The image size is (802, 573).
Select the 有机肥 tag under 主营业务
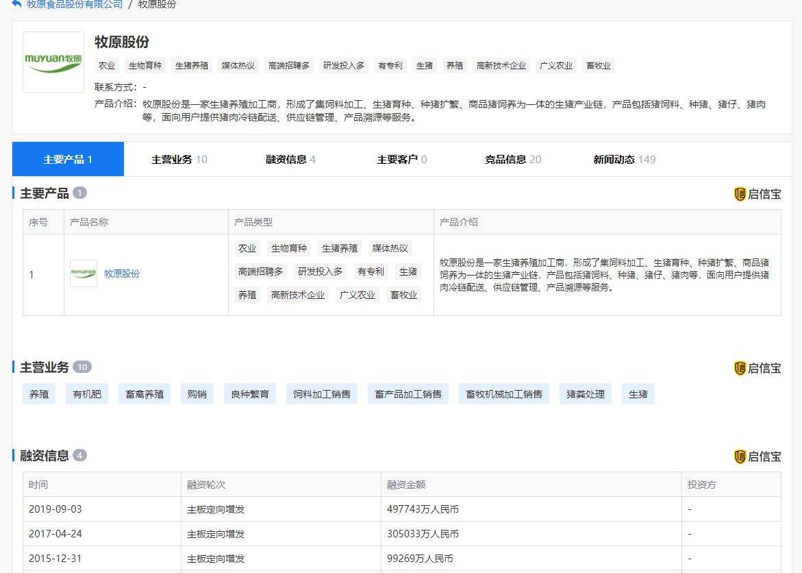[x=86, y=393]
